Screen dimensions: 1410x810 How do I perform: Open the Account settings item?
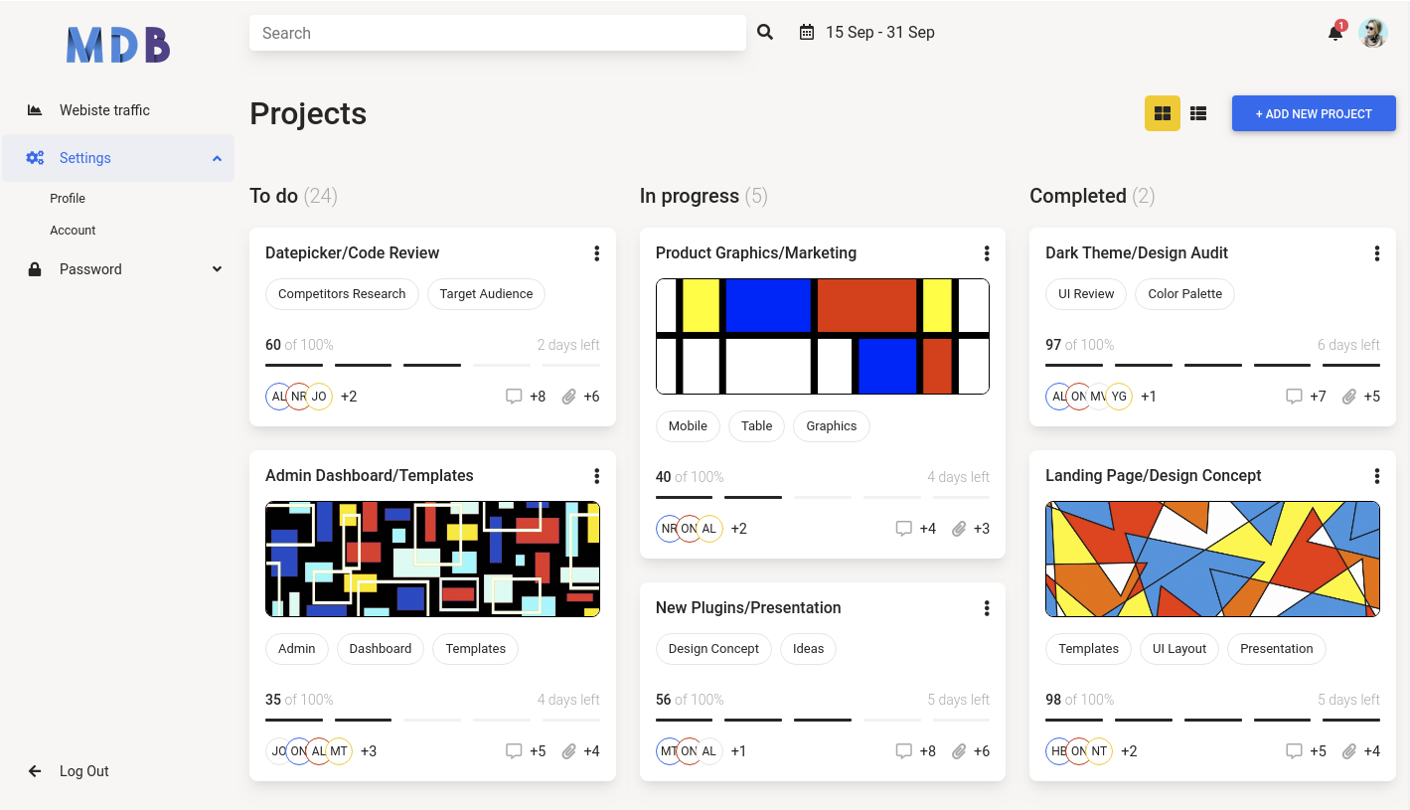click(73, 231)
